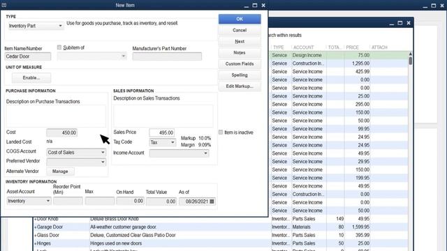
Task: Open Edit Markup dialog
Action: click(x=240, y=86)
